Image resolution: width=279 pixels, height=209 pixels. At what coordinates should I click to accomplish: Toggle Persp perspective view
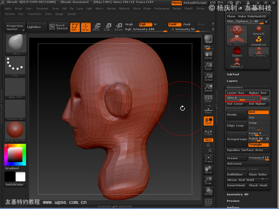pos(208,99)
